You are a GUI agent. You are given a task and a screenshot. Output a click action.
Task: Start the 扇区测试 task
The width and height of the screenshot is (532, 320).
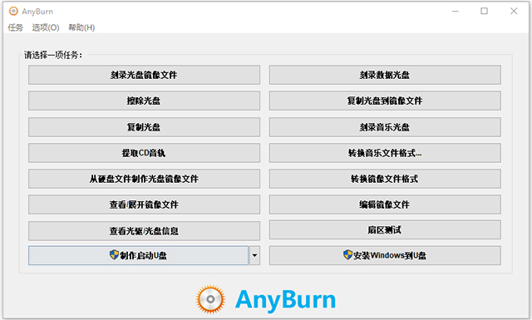385,230
